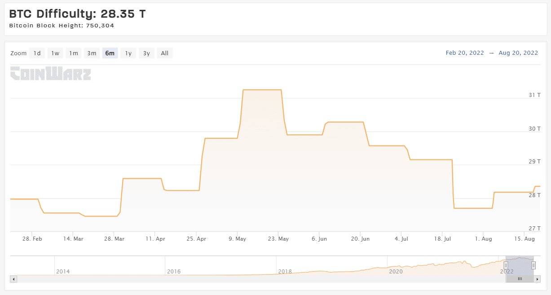Click the shaded navigator selection window
This screenshot has width=551, height=295.
520,265
